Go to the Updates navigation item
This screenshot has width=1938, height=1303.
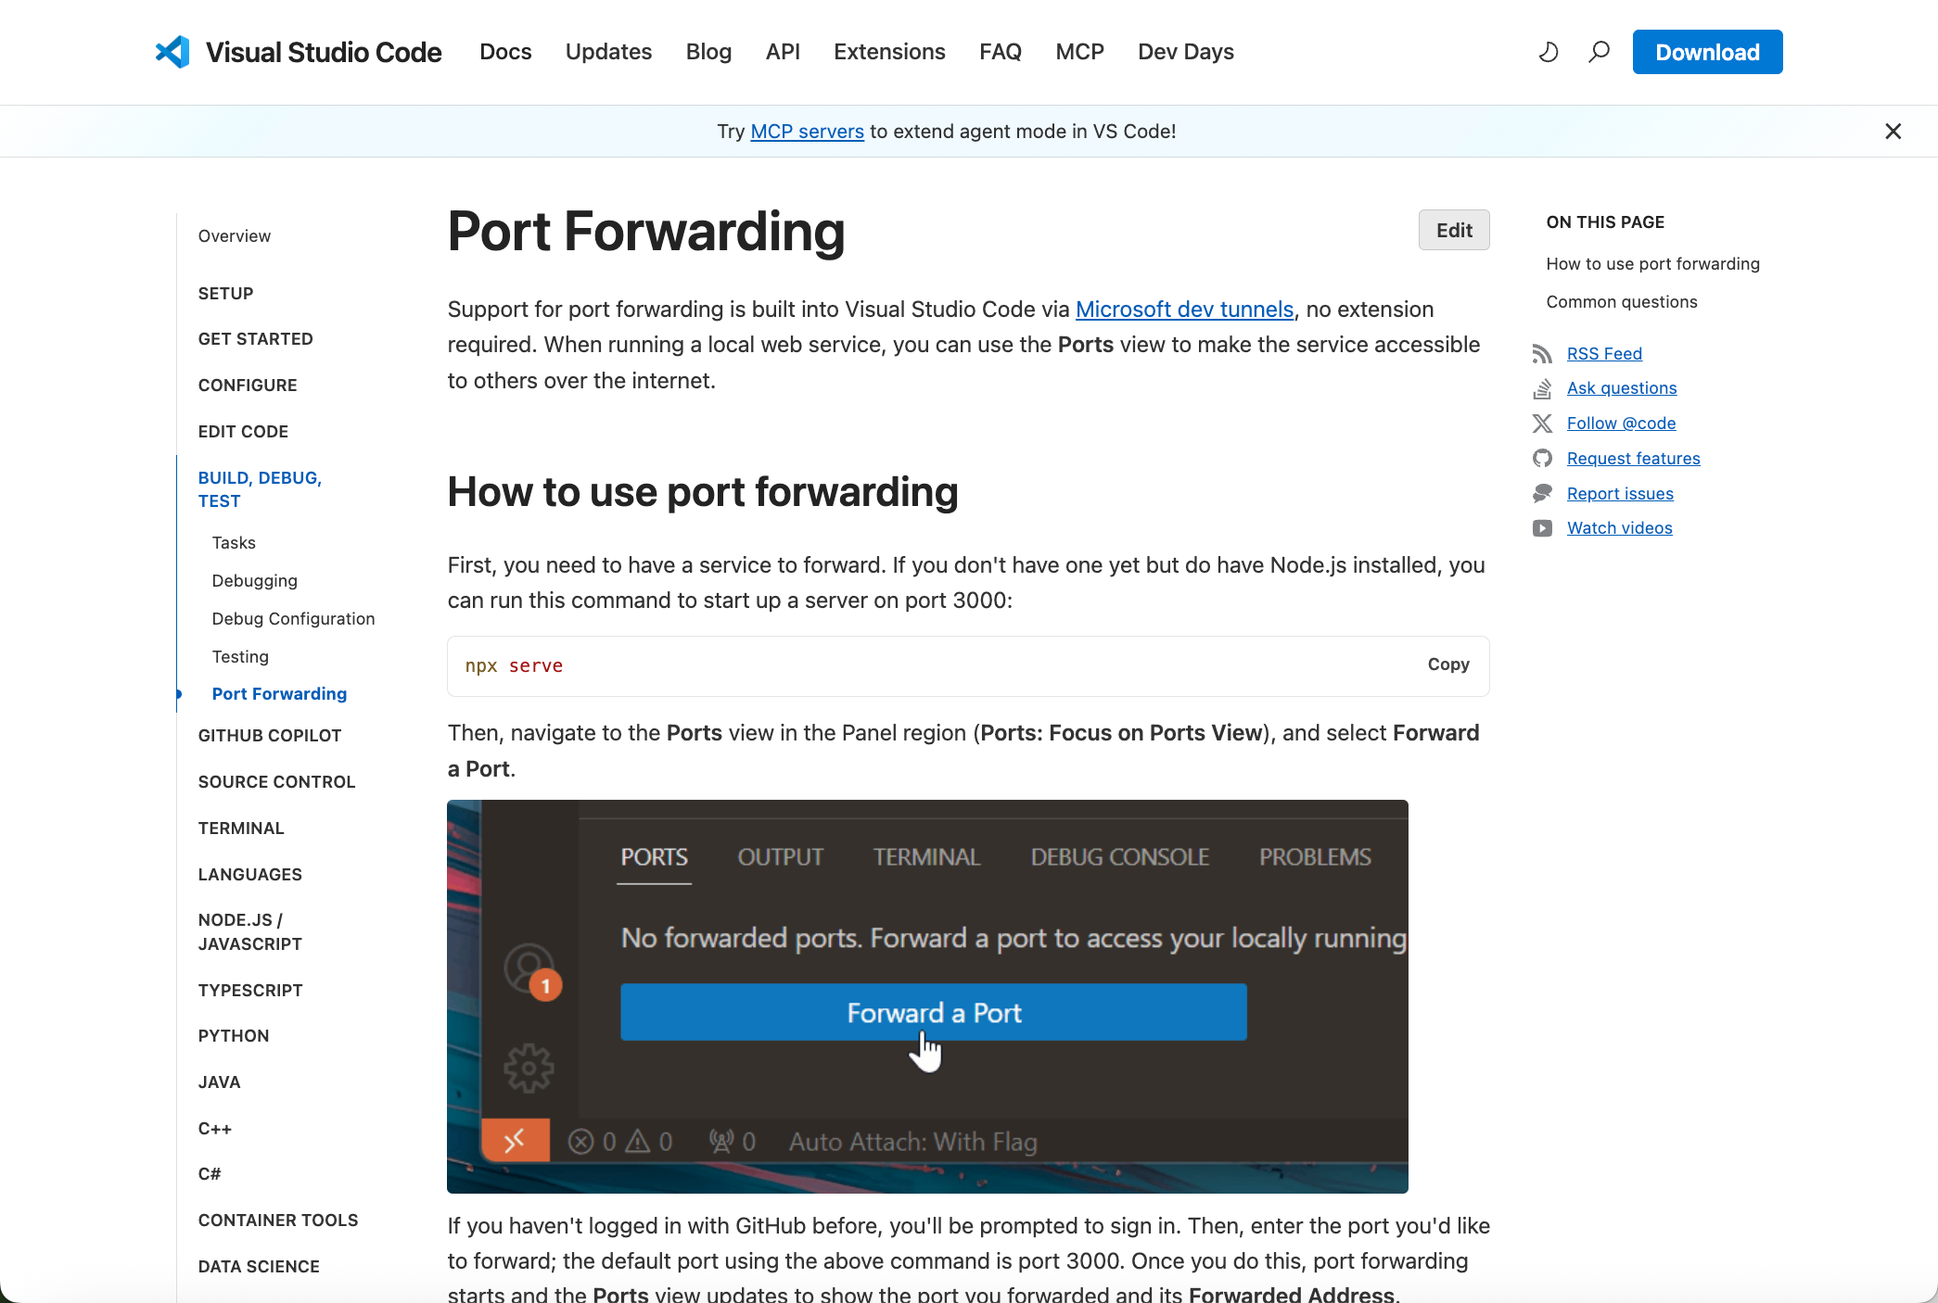[x=608, y=52]
